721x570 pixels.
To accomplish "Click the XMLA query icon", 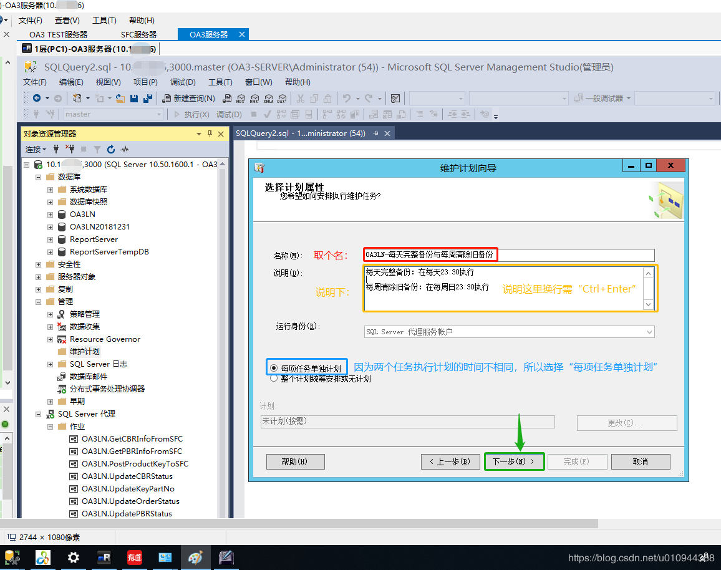I will point(269,99).
